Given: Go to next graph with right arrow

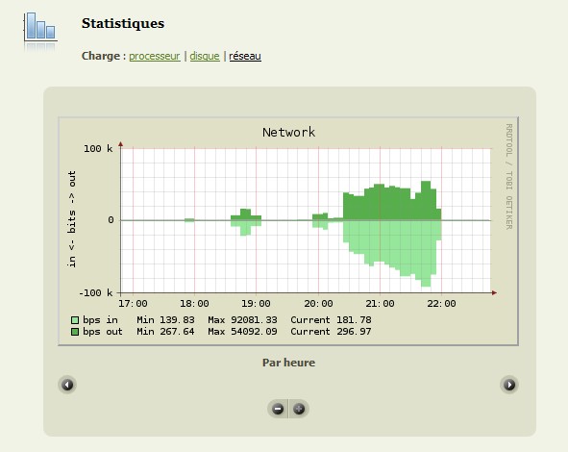Looking at the screenshot, I should pyautogui.click(x=509, y=385).
